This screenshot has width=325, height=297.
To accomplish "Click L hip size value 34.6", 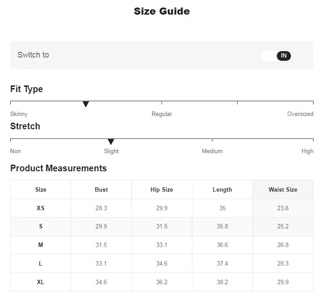I will (162, 264).
